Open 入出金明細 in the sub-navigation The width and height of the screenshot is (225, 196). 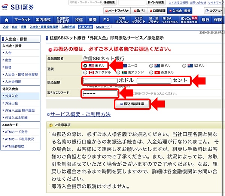pyautogui.click(x=68, y=27)
